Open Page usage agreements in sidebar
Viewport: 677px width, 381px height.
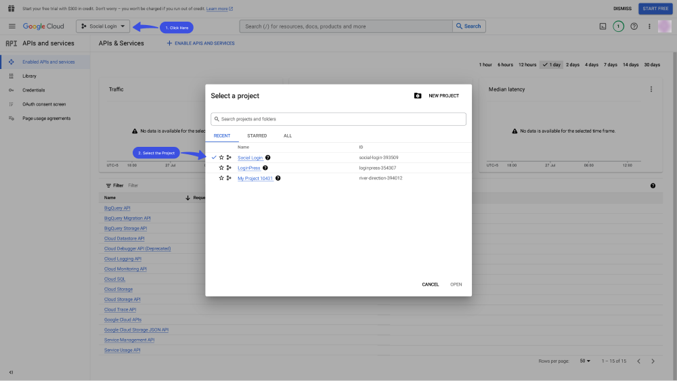(45, 118)
